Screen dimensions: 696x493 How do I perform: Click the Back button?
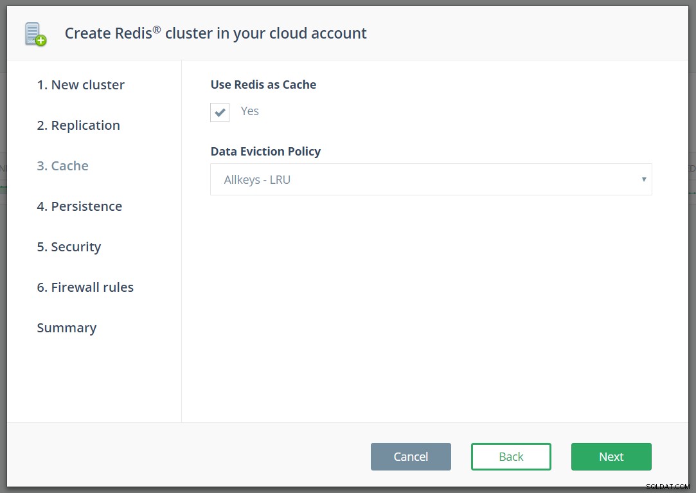tap(511, 456)
